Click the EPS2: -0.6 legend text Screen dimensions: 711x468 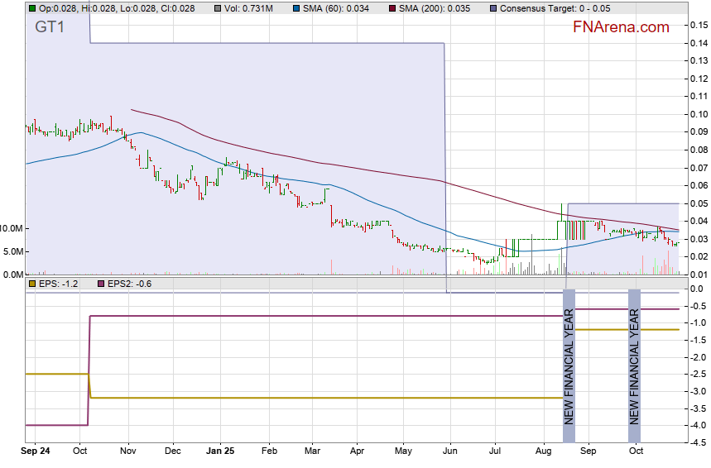pos(124,284)
